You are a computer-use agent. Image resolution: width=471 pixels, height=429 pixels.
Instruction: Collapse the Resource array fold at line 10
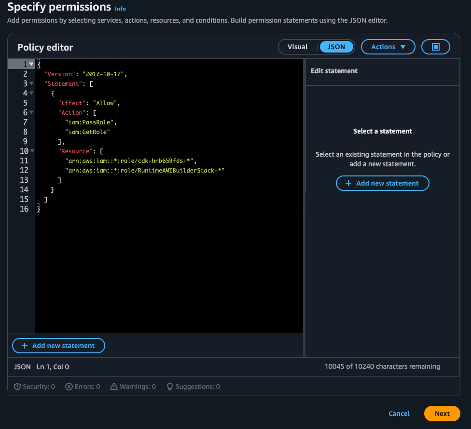[x=32, y=151]
